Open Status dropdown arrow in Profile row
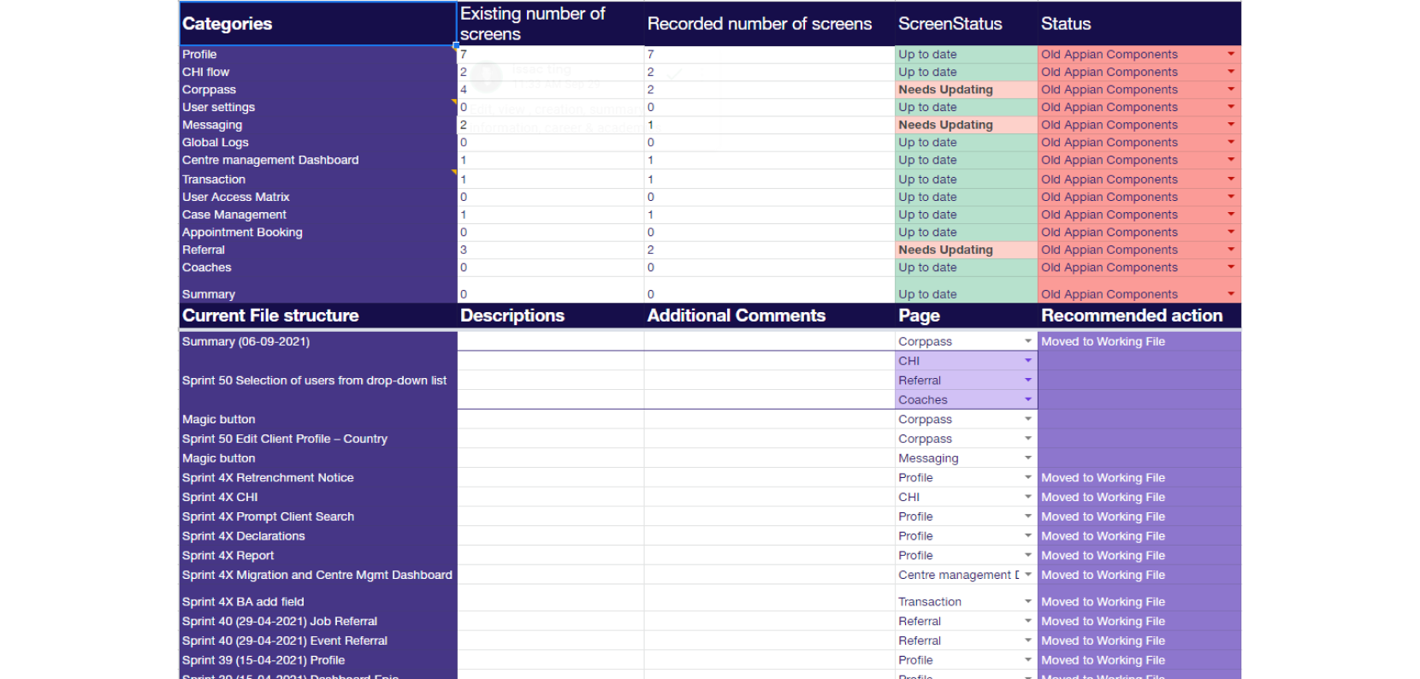The height and width of the screenshot is (679, 1420). 1231,54
